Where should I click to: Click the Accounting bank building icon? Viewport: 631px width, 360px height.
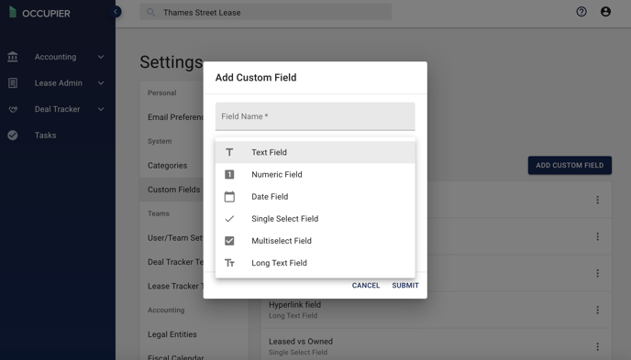click(x=13, y=57)
